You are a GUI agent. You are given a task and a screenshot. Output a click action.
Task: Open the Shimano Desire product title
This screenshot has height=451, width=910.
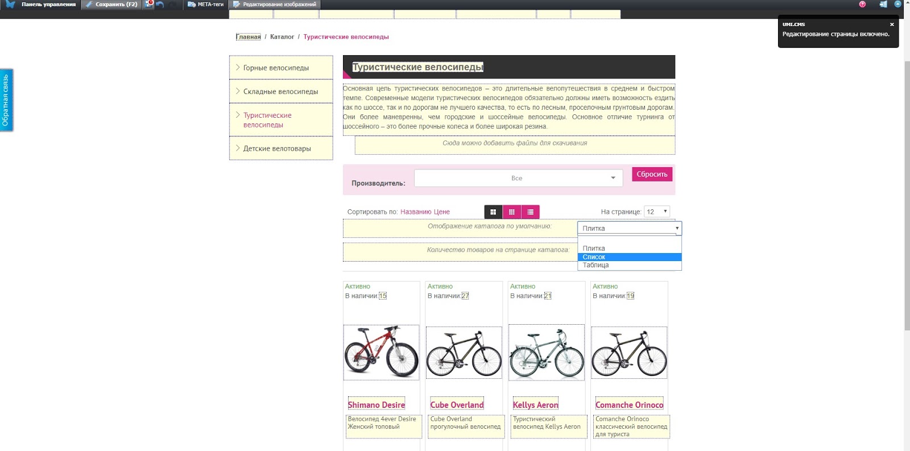tap(377, 404)
